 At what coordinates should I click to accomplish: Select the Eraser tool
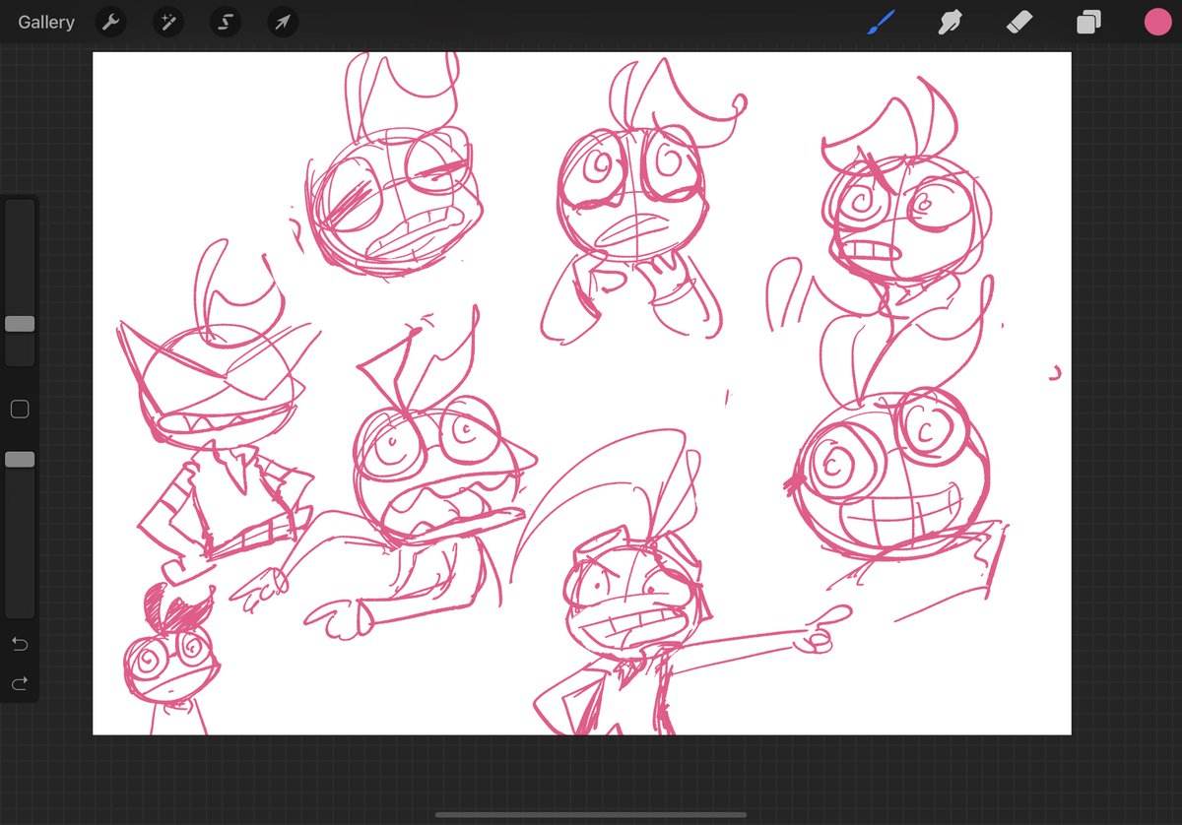1019,22
